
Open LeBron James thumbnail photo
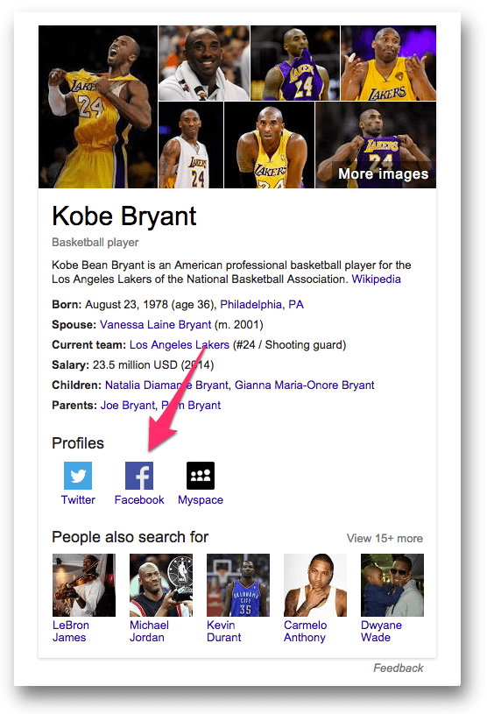pyautogui.click(x=84, y=585)
